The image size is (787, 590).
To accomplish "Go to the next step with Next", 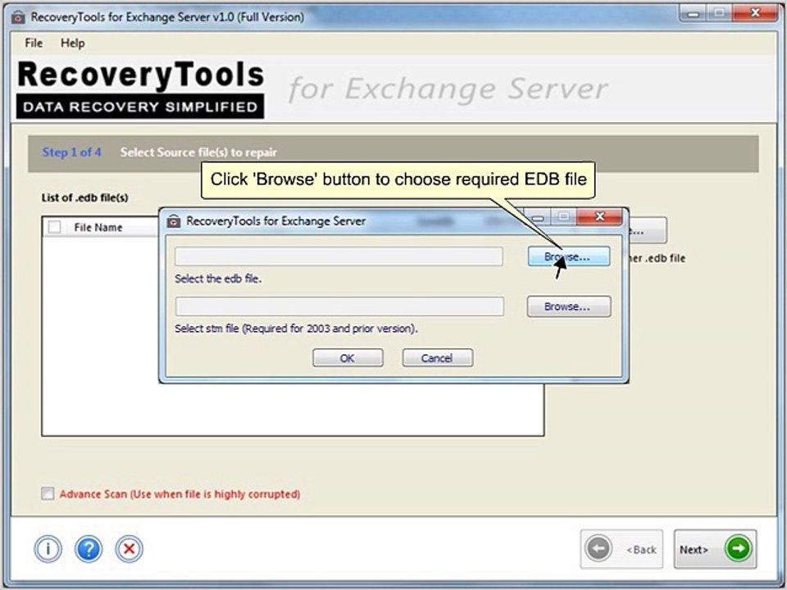I will tap(715, 549).
